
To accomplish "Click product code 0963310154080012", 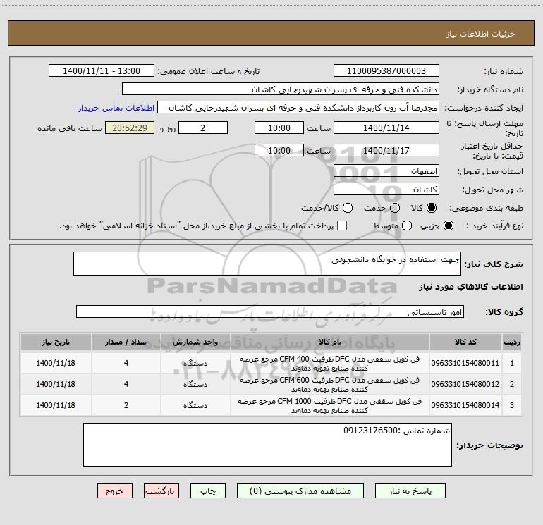I will pos(465,384).
